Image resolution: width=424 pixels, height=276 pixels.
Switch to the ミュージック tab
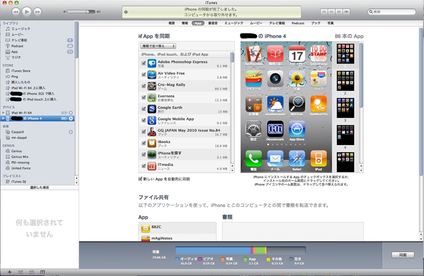point(234,23)
